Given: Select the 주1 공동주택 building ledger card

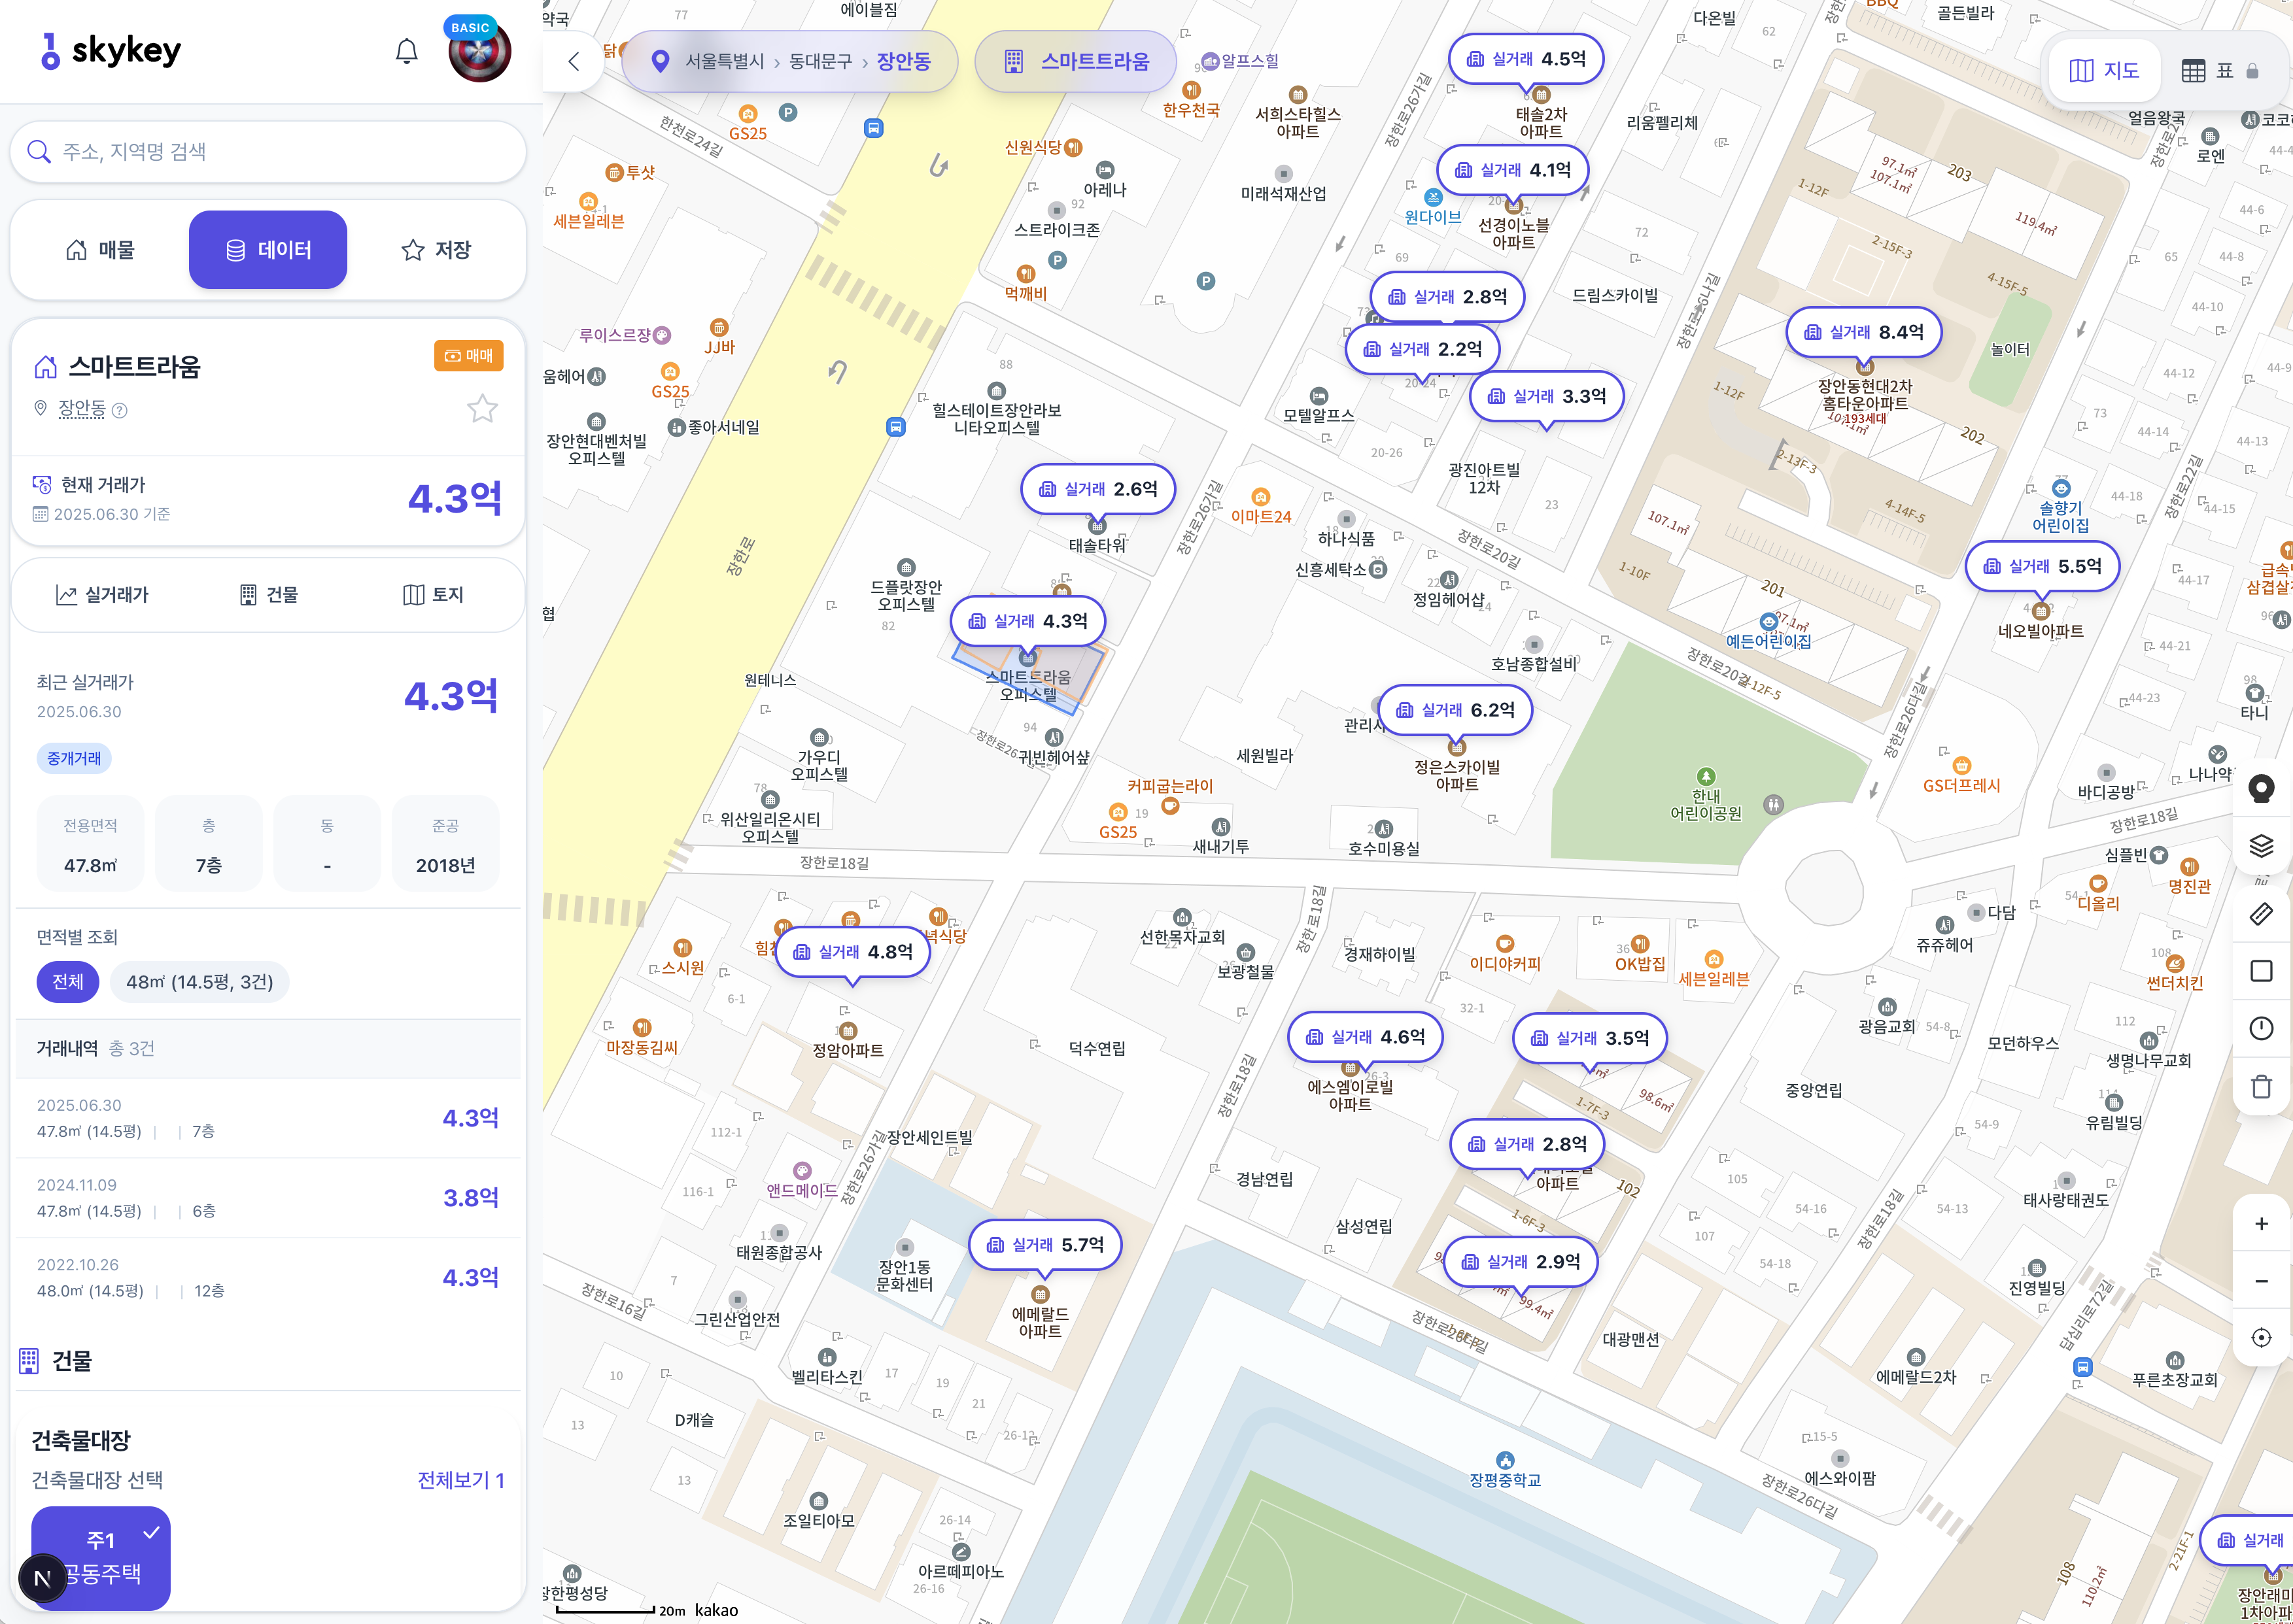Looking at the screenshot, I should [x=101, y=1557].
